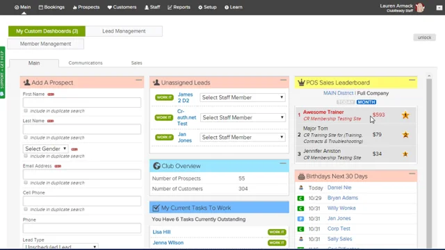This screenshot has width=445, height=250.
Task: Click green C icon beside Corp Test
Action: tap(300, 229)
